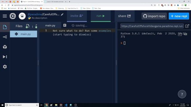The width and height of the screenshot is (191, 107).
Task: Add a new file in Files panel
Action: pos(27,26)
